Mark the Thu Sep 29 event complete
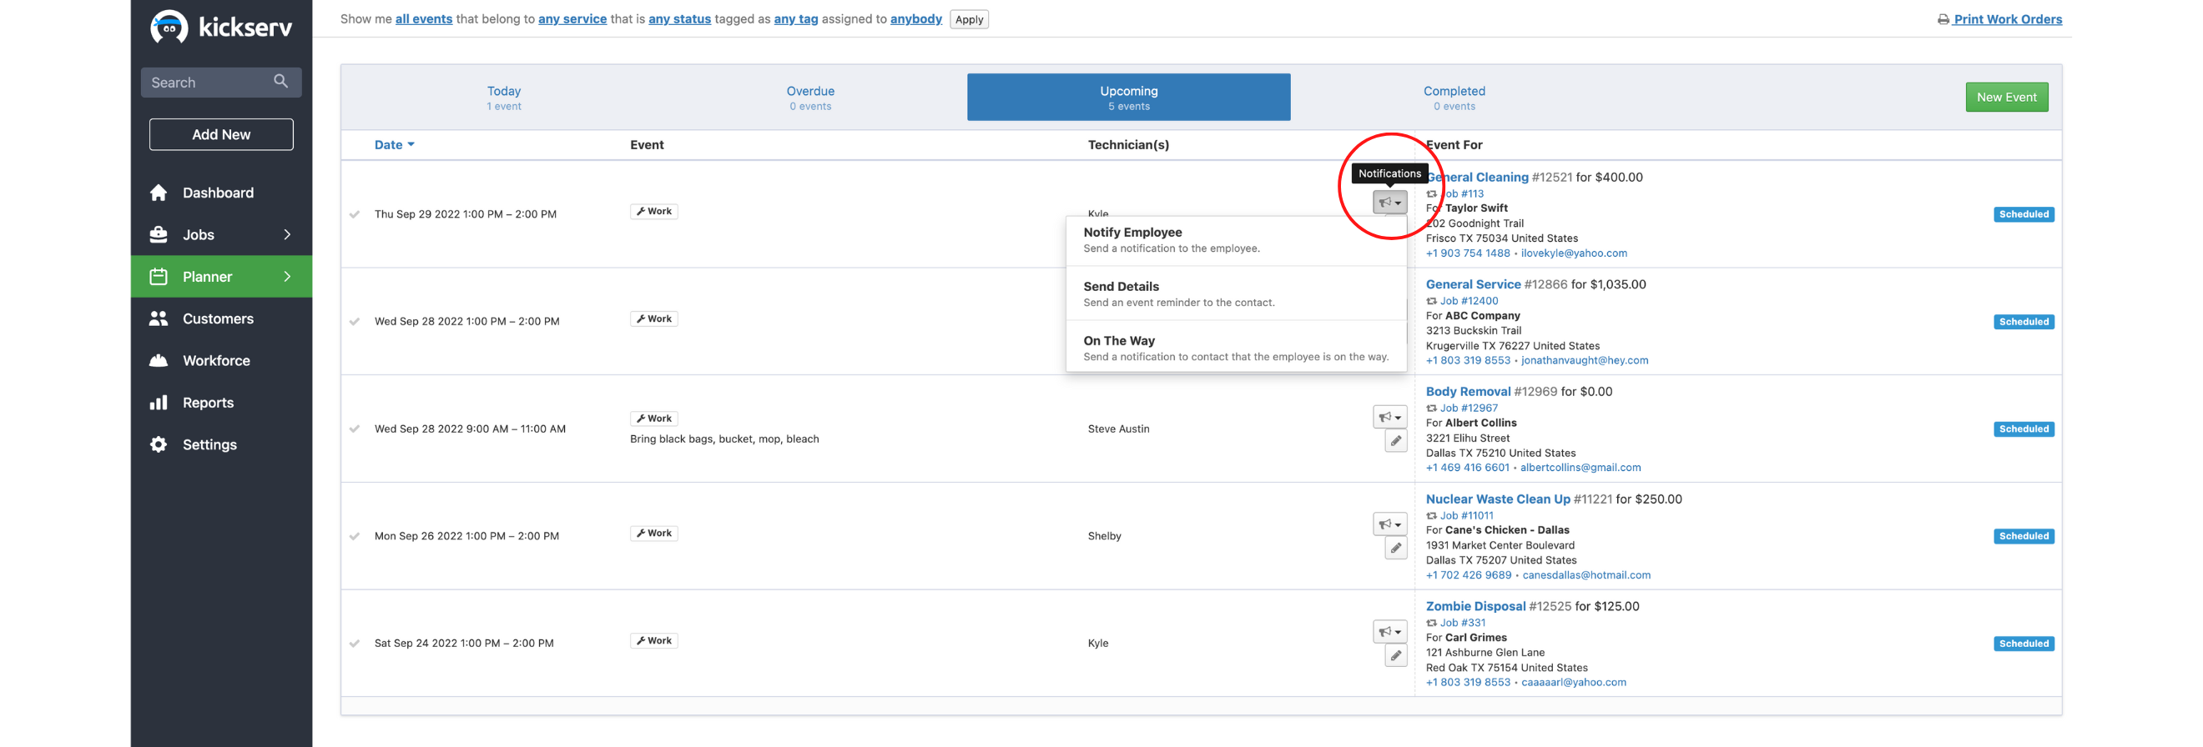This screenshot has height=747, width=2203. coord(354,214)
